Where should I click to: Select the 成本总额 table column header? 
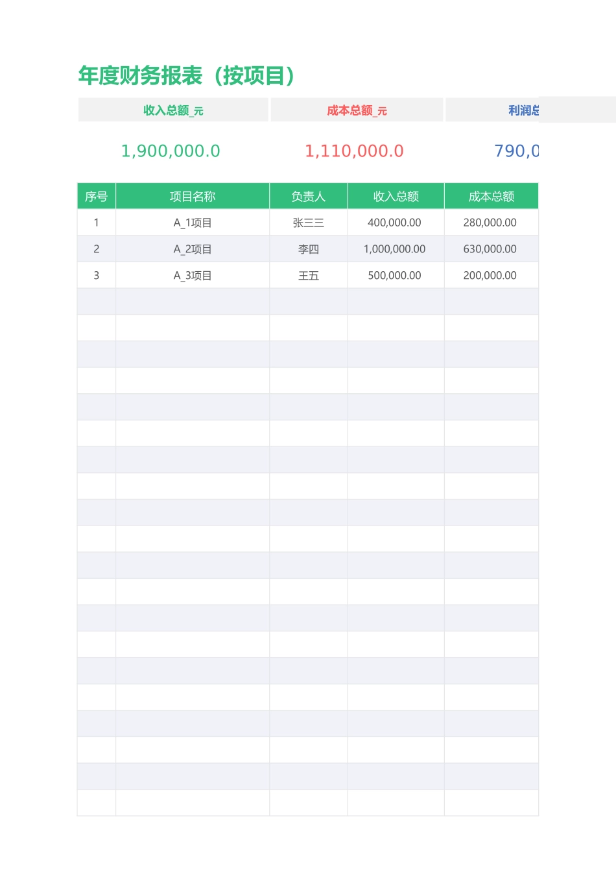[491, 197]
